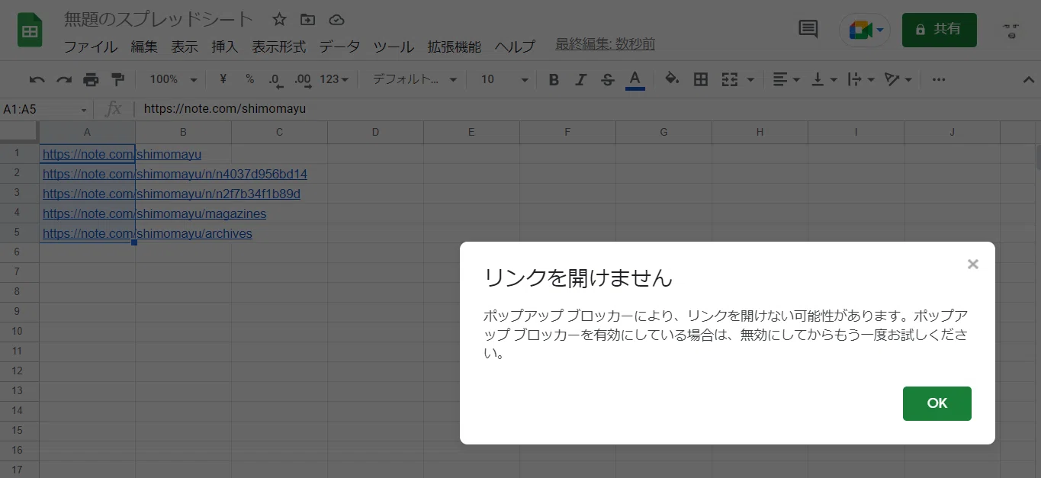
Task: Show more toolbar options (three dots)
Action: (x=939, y=79)
